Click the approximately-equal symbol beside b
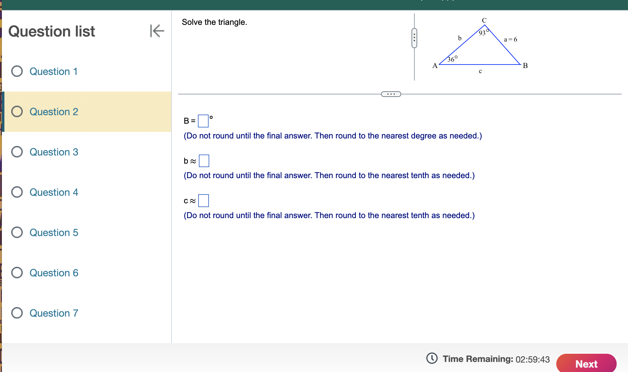Screen dimensions: 628x372 [193, 161]
